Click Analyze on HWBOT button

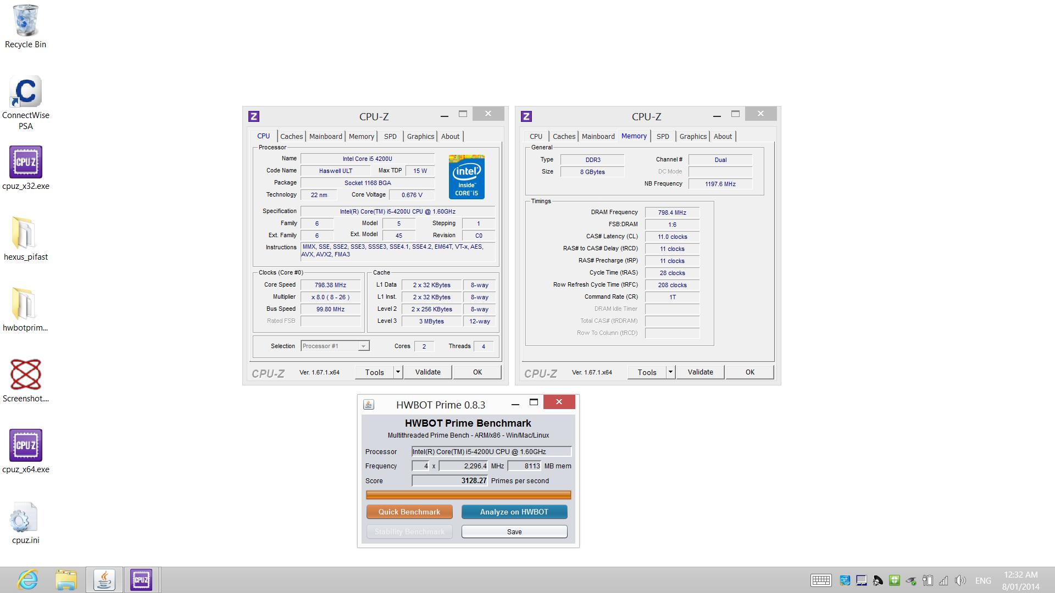514,512
